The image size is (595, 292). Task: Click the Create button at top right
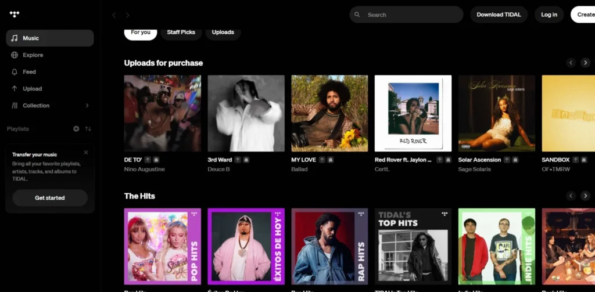[583, 15]
